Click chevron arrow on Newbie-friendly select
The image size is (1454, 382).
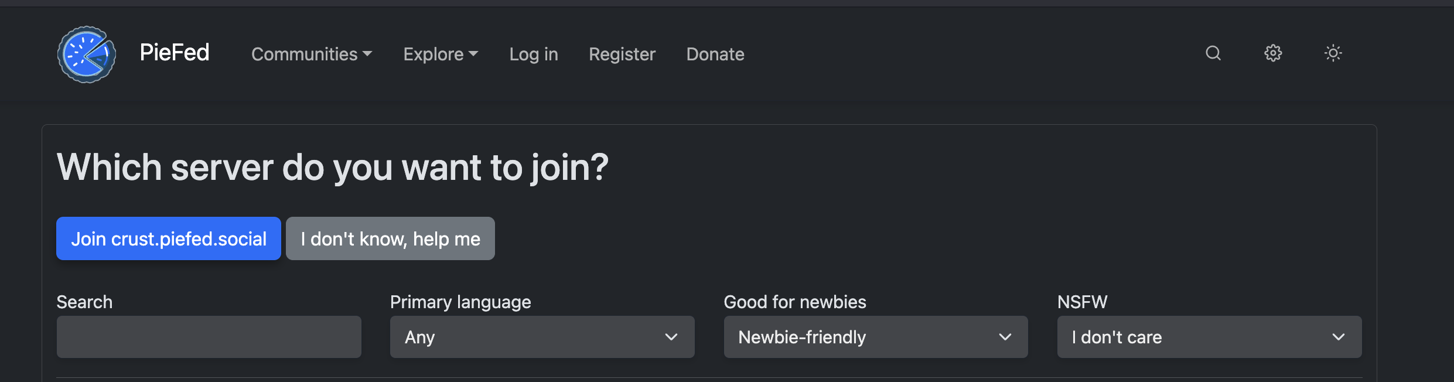[x=1005, y=337]
